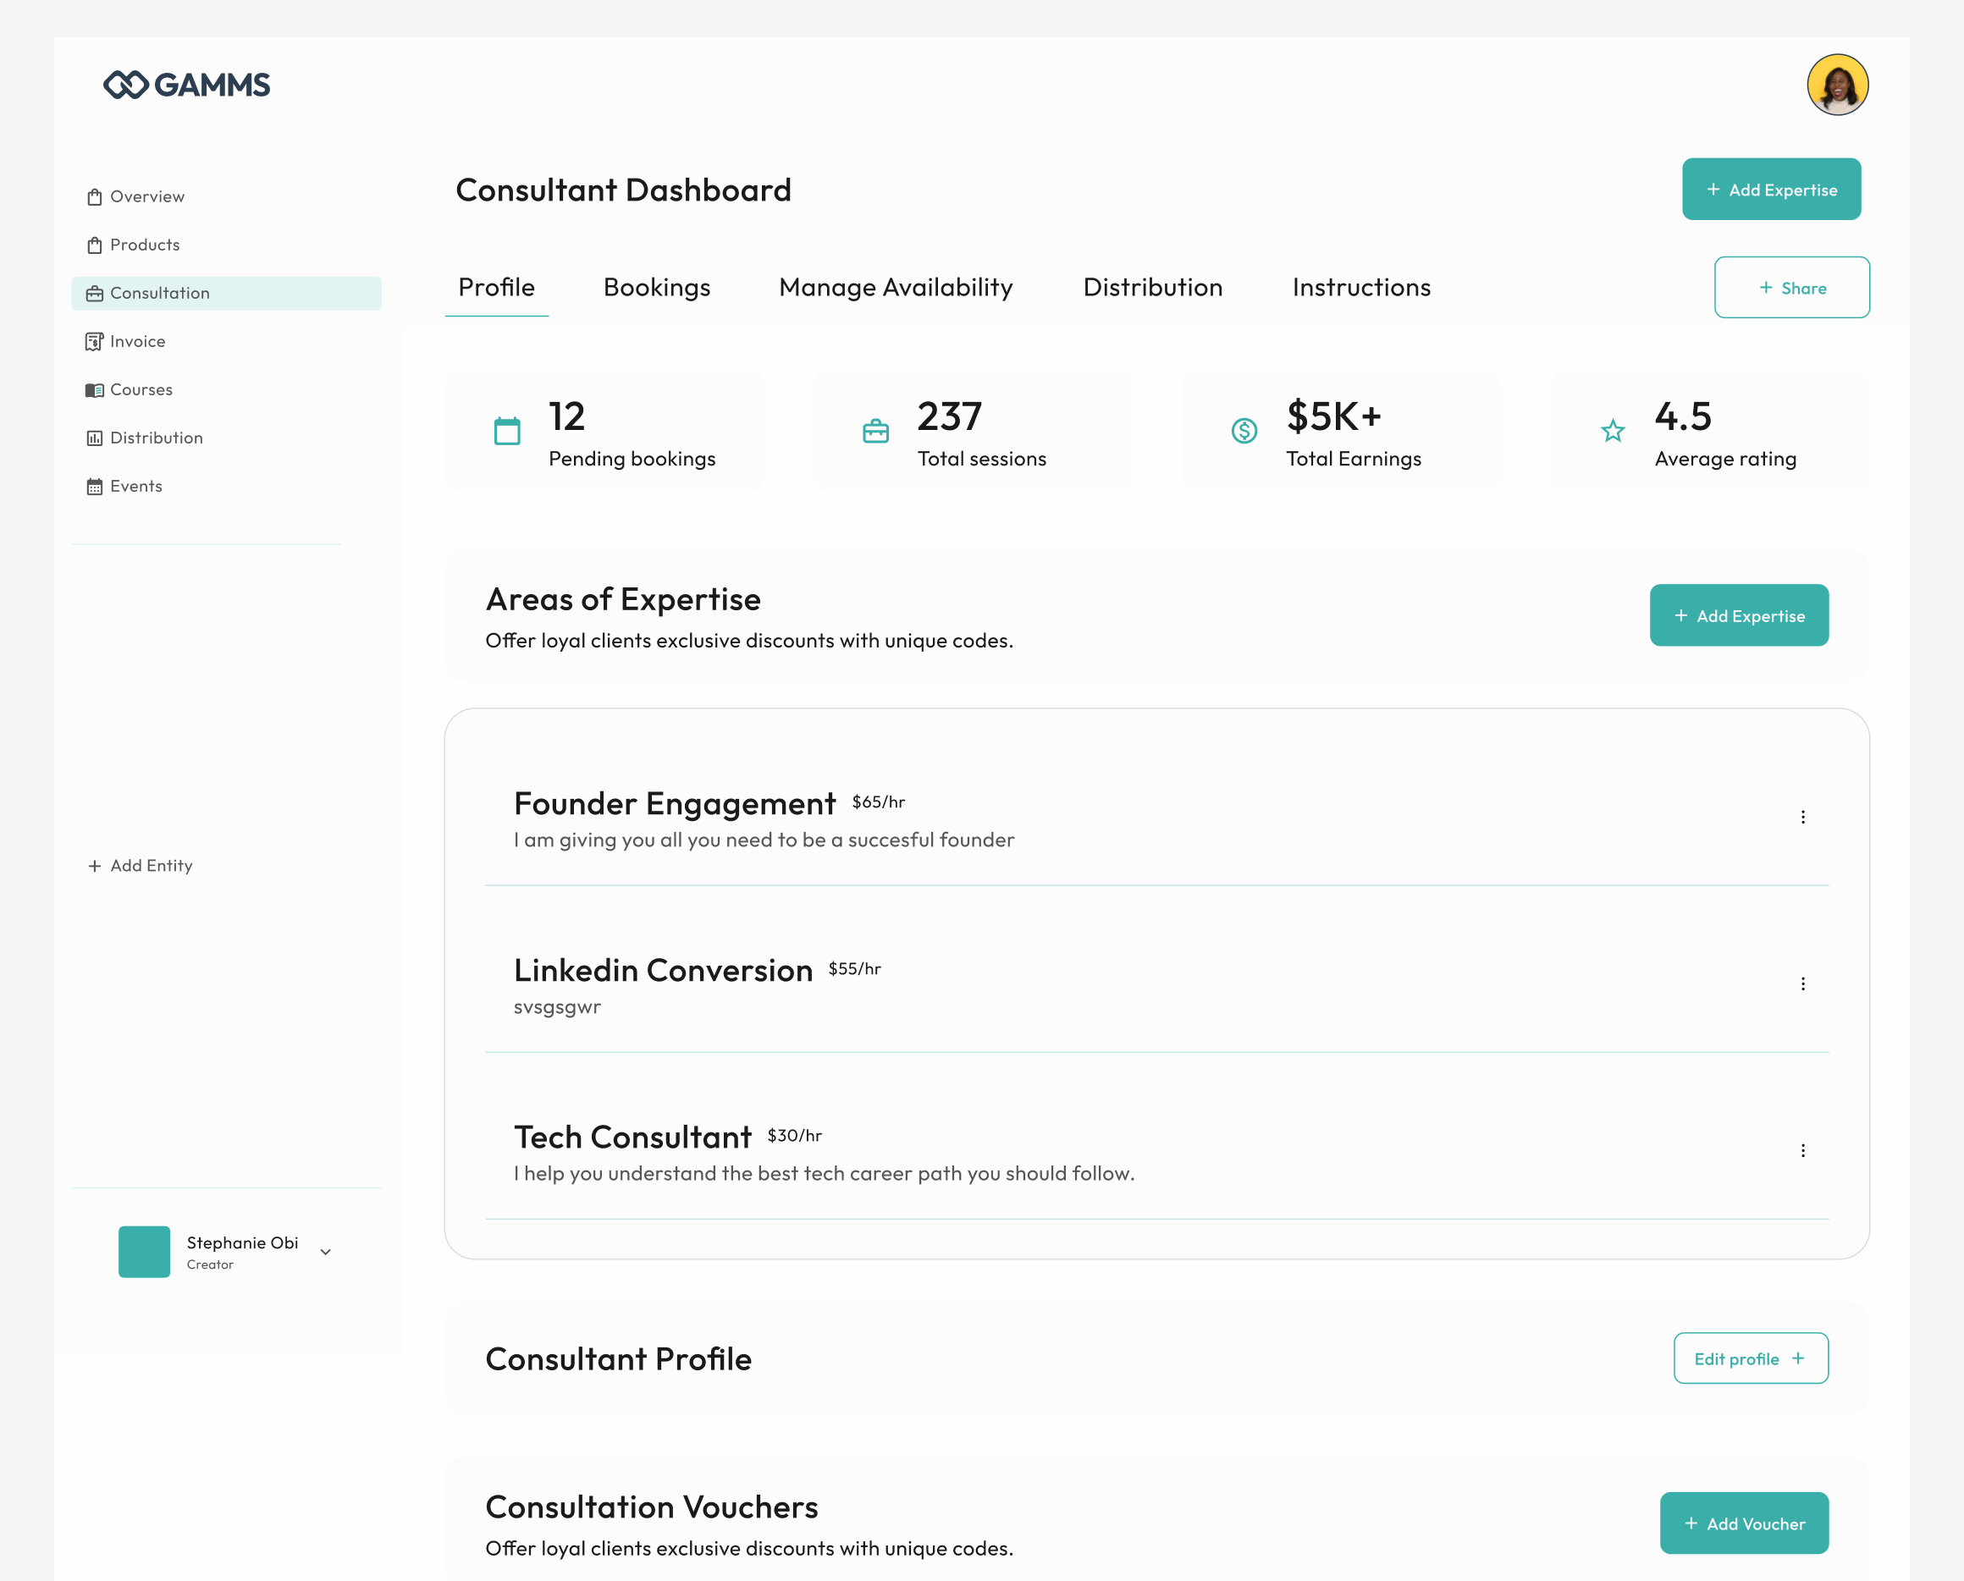Click Add Expertise button next to dashboard title
Image resolution: width=1964 pixels, height=1581 pixels.
[1771, 190]
